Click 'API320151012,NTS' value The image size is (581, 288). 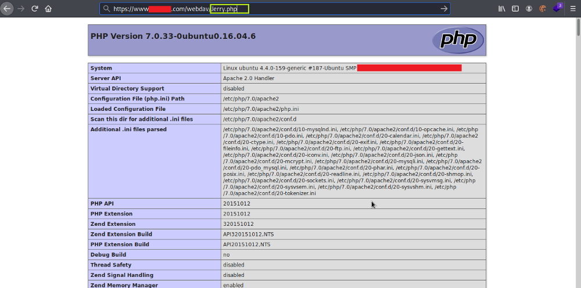248,235
